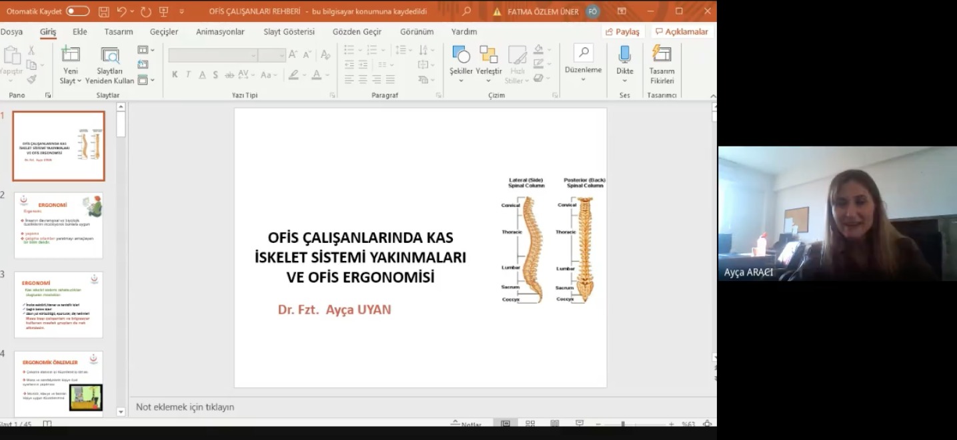The height and width of the screenshot is (440, 957).
Task: Click Slaytları Yeniden Kullan icon
Action: pyautogui.click(x=109, y=56)
